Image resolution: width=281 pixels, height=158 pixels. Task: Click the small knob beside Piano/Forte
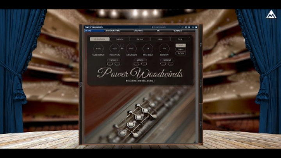pyautogui.click(x=122, y=46)
